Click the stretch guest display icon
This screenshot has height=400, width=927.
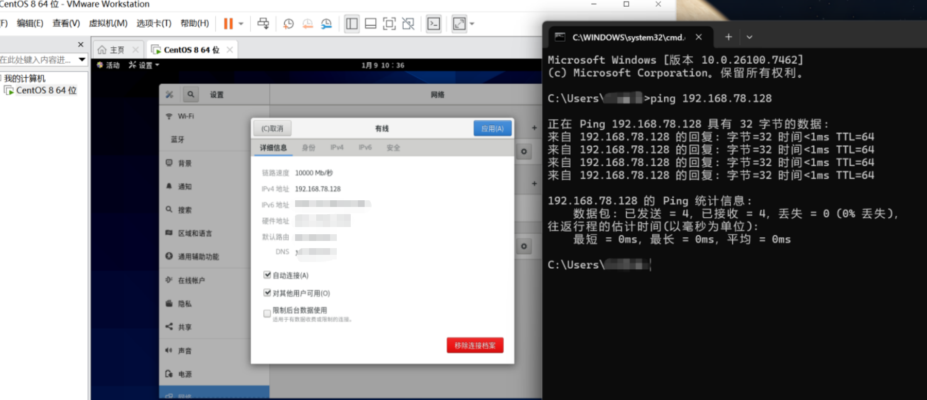[459, 24]
